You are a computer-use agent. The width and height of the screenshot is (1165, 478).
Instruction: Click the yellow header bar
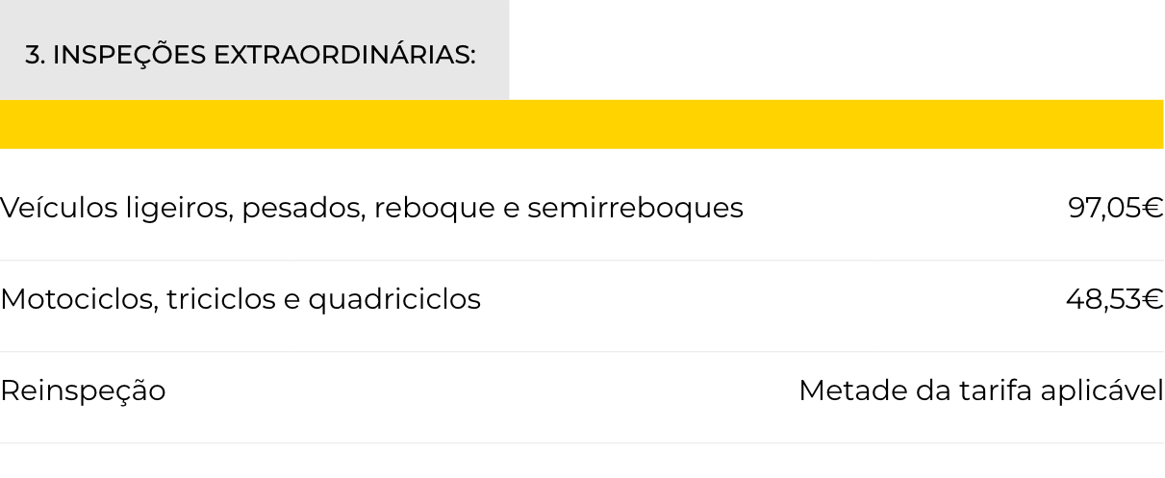[x=582, y=124]
